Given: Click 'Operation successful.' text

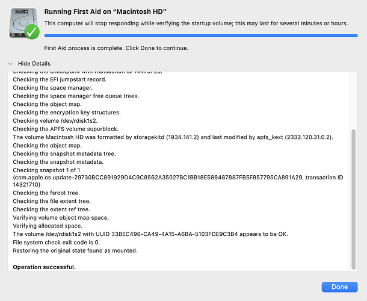Looking at the screenshot, I should [45, 267].
